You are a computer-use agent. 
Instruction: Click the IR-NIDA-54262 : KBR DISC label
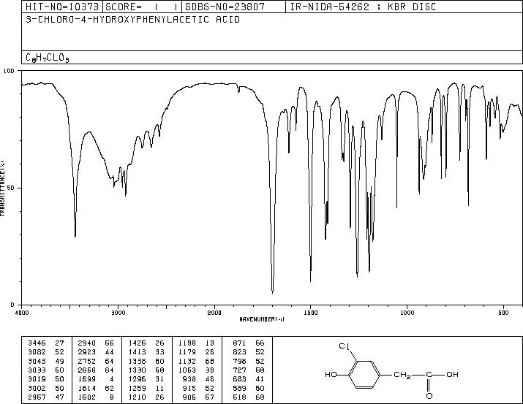(363, 7)
